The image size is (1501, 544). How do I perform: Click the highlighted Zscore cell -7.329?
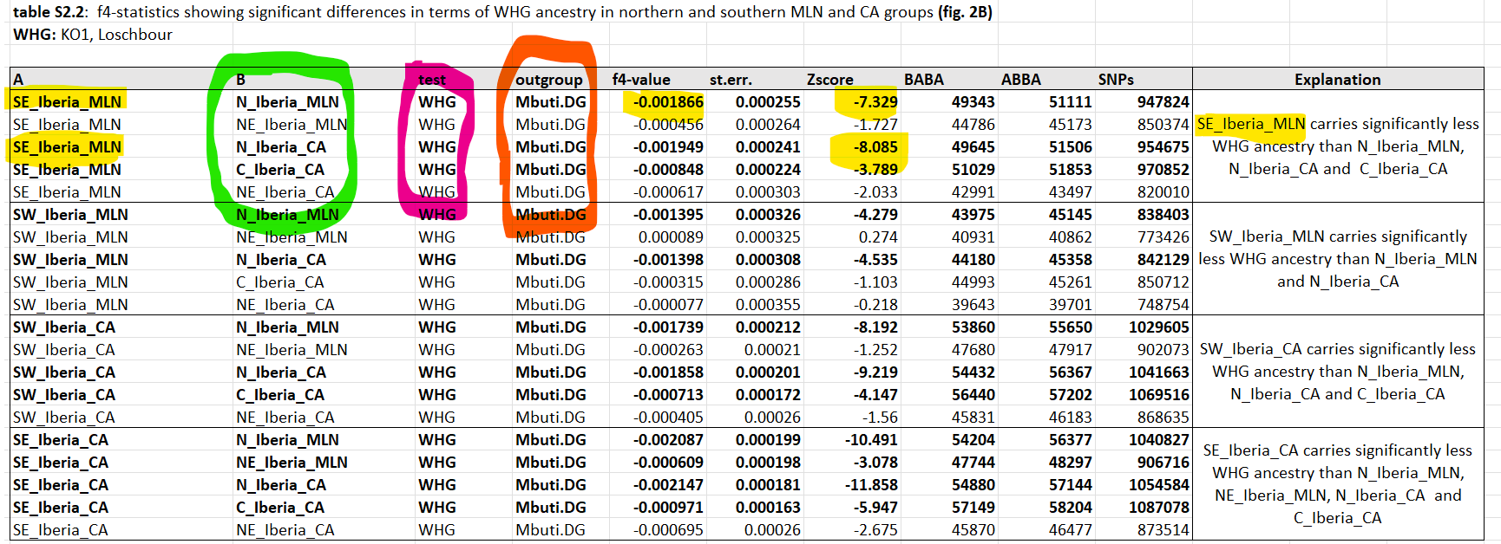pos(875,102)
